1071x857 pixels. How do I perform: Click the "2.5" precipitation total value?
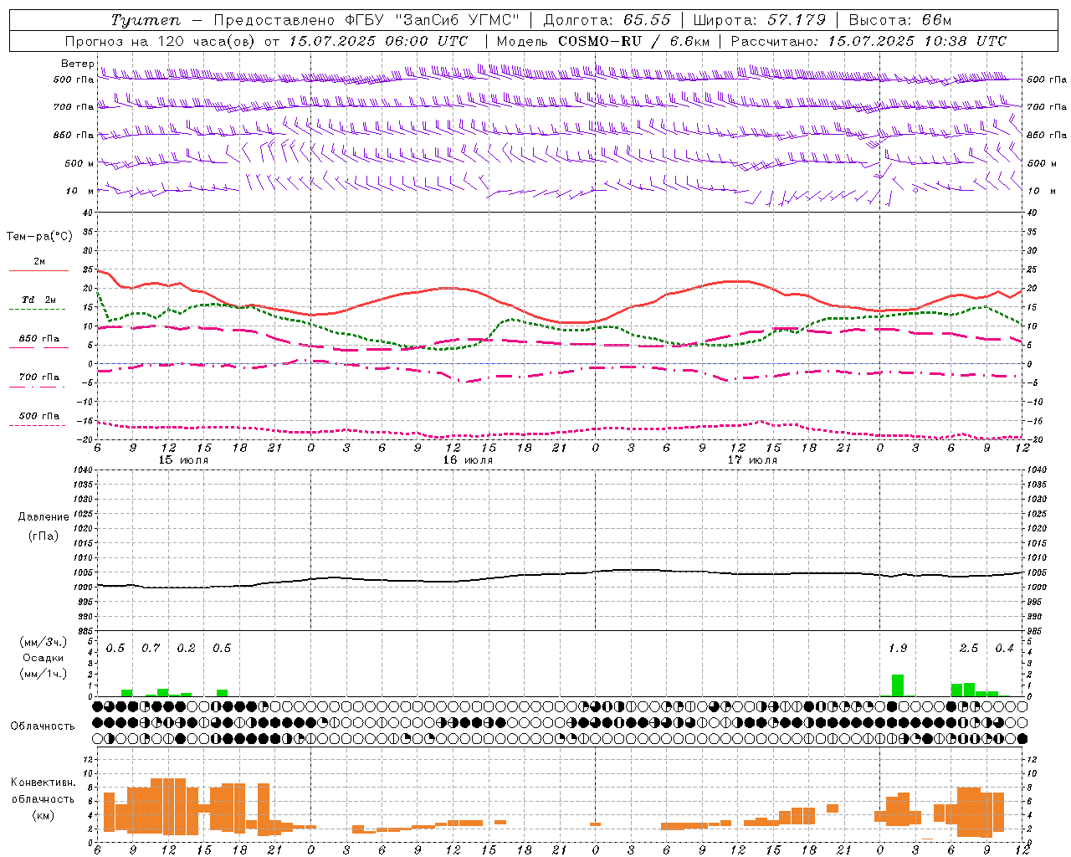coord(969,649)
